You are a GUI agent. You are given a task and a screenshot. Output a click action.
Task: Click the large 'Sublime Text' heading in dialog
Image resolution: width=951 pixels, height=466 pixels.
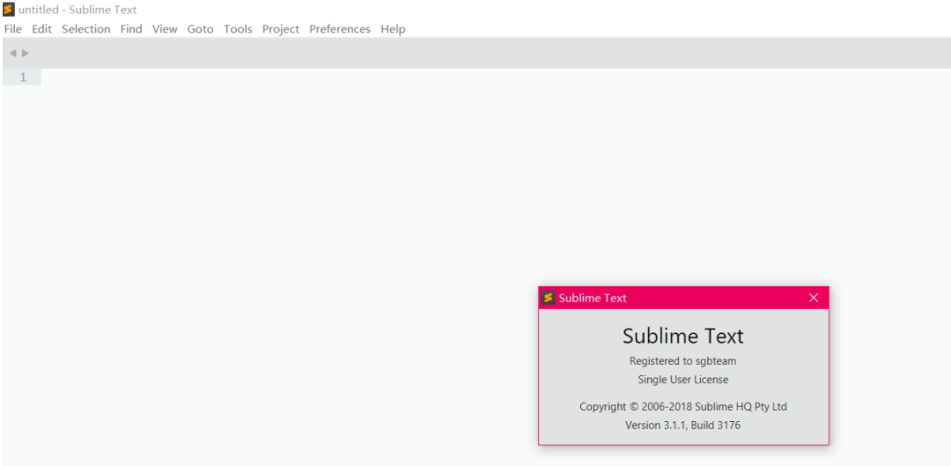click(683, 336)
